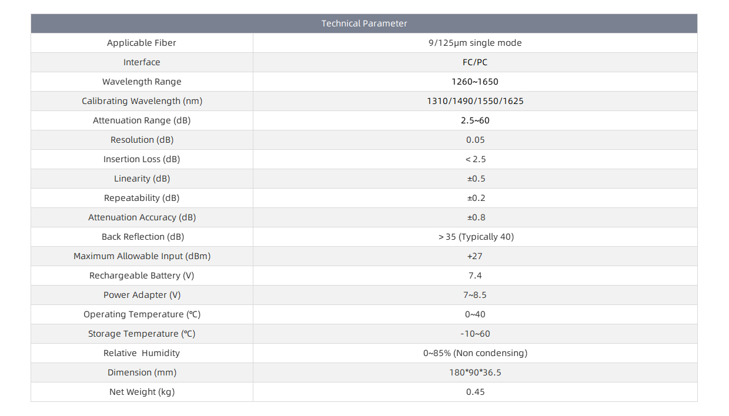
Task: Select the Maximum Allowable Input (dBm) label
Action: click(x=142, y=256)
